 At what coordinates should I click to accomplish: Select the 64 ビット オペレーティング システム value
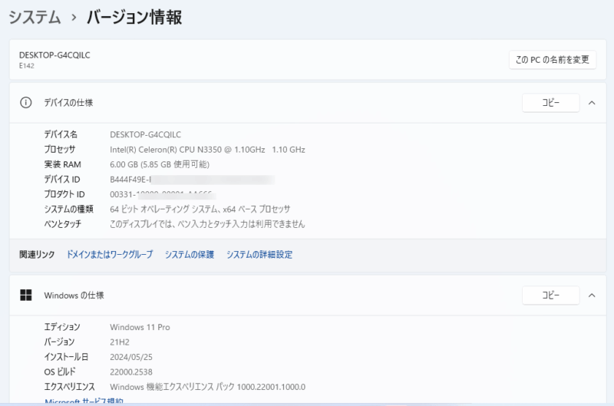tap(200, 209)
